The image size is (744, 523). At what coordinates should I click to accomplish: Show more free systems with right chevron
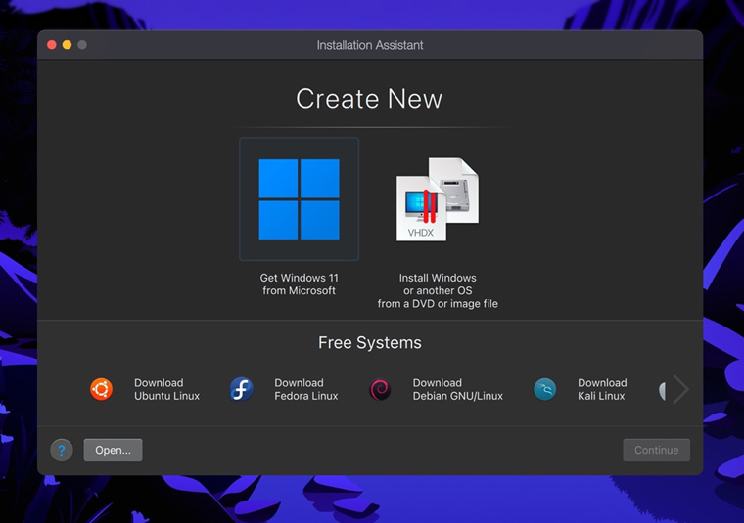point(681,389)
